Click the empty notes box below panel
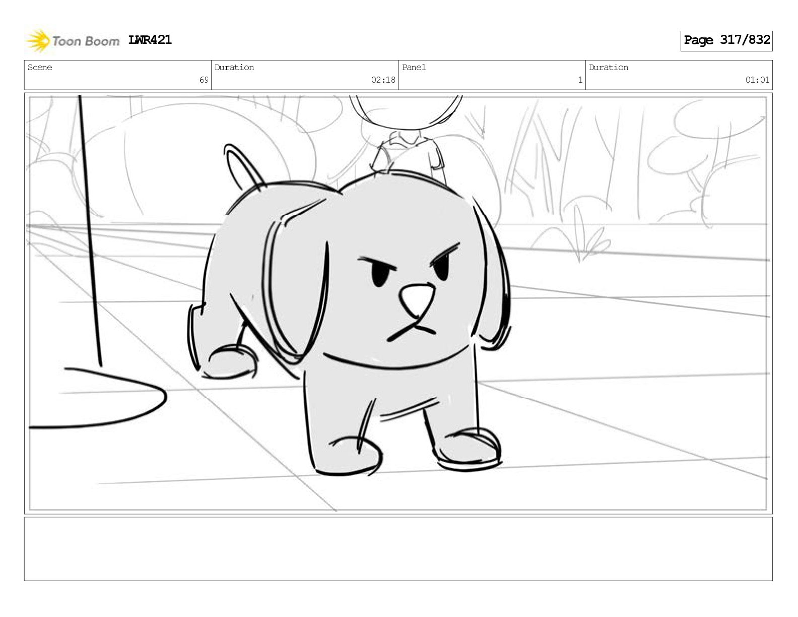The image size is (798, 617). (398, 548)
